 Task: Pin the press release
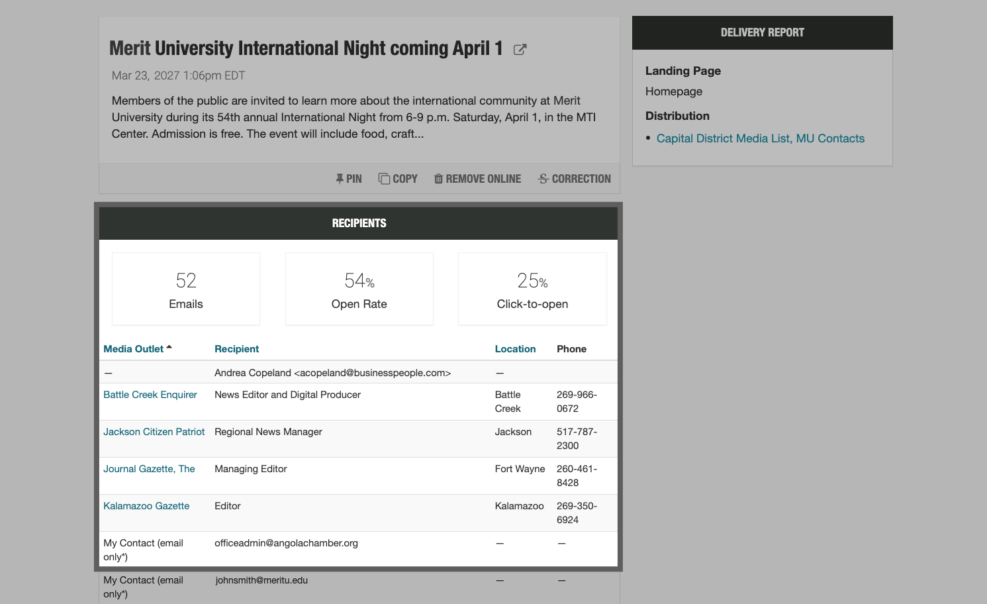click(348, 178)
